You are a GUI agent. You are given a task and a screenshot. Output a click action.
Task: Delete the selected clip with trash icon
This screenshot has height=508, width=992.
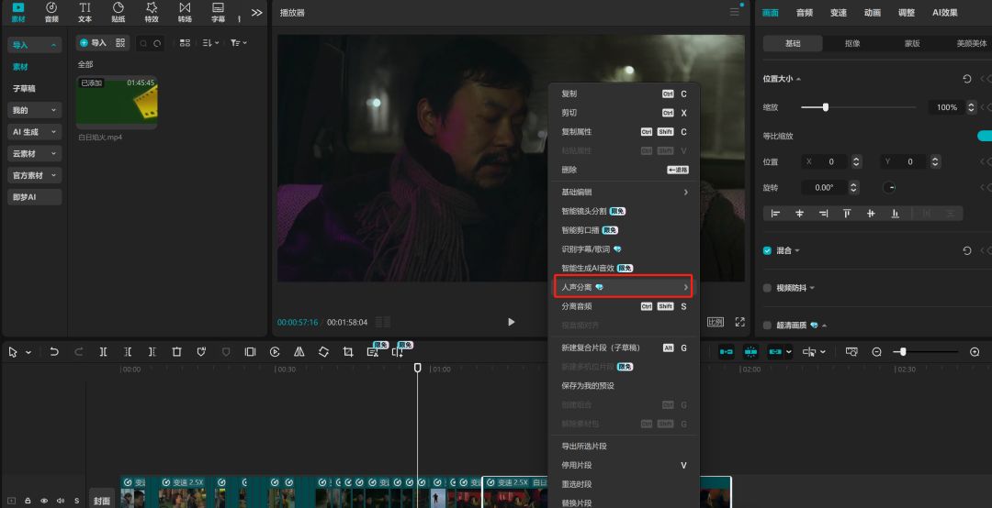click(176, 352)
